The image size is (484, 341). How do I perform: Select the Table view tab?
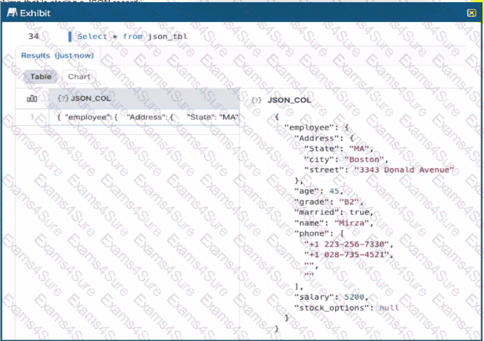click(41, 77)
